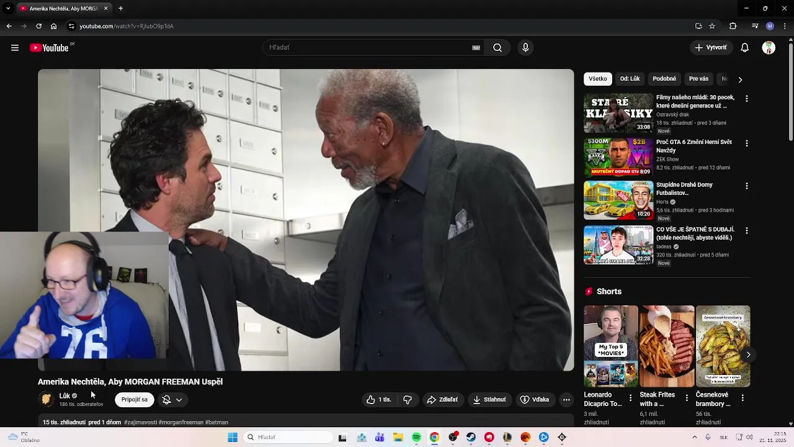Open the 'Stupídne Drahé Domy' thumbnail

(618, 201)
